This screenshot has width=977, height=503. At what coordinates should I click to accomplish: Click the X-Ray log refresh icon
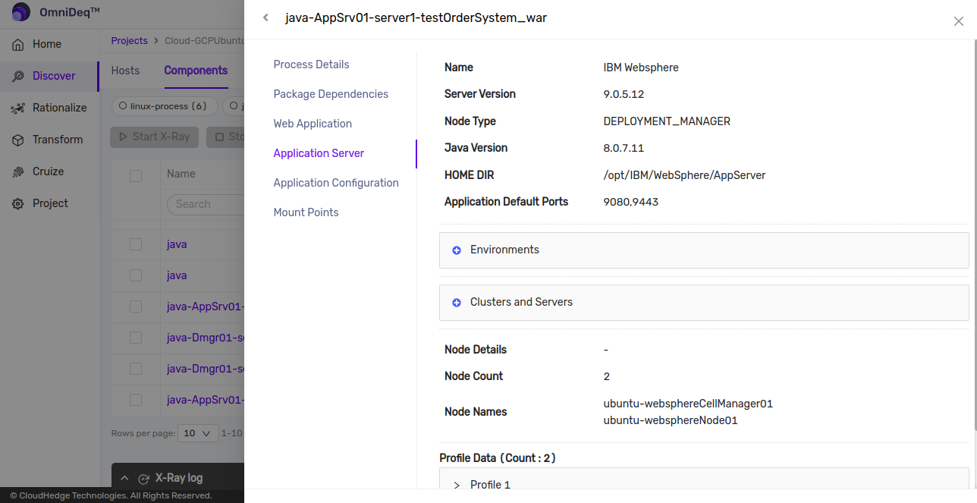tap(143, 479)
